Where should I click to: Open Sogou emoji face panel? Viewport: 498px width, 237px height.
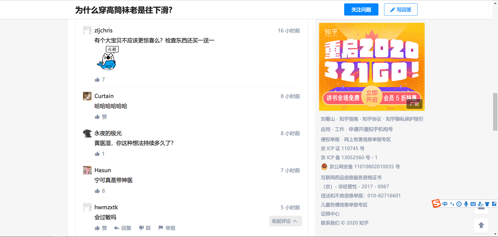[459, 204]
